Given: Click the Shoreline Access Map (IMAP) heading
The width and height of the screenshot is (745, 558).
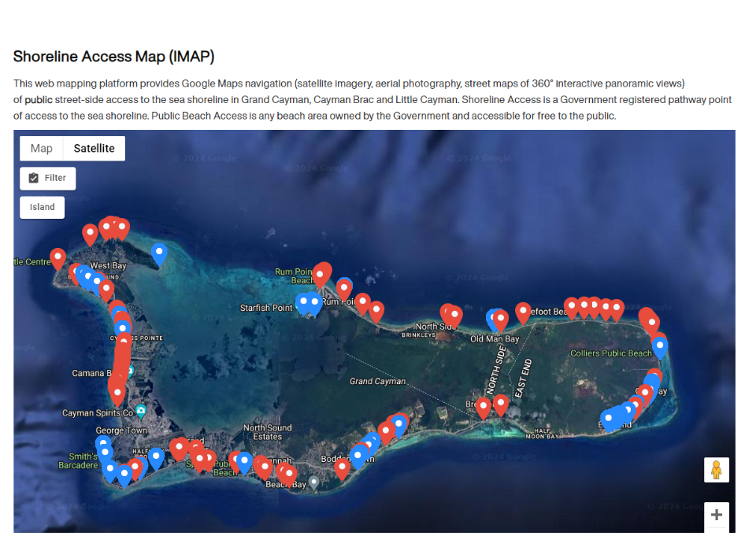Looking at the screenshot, I should coord(114,57).
